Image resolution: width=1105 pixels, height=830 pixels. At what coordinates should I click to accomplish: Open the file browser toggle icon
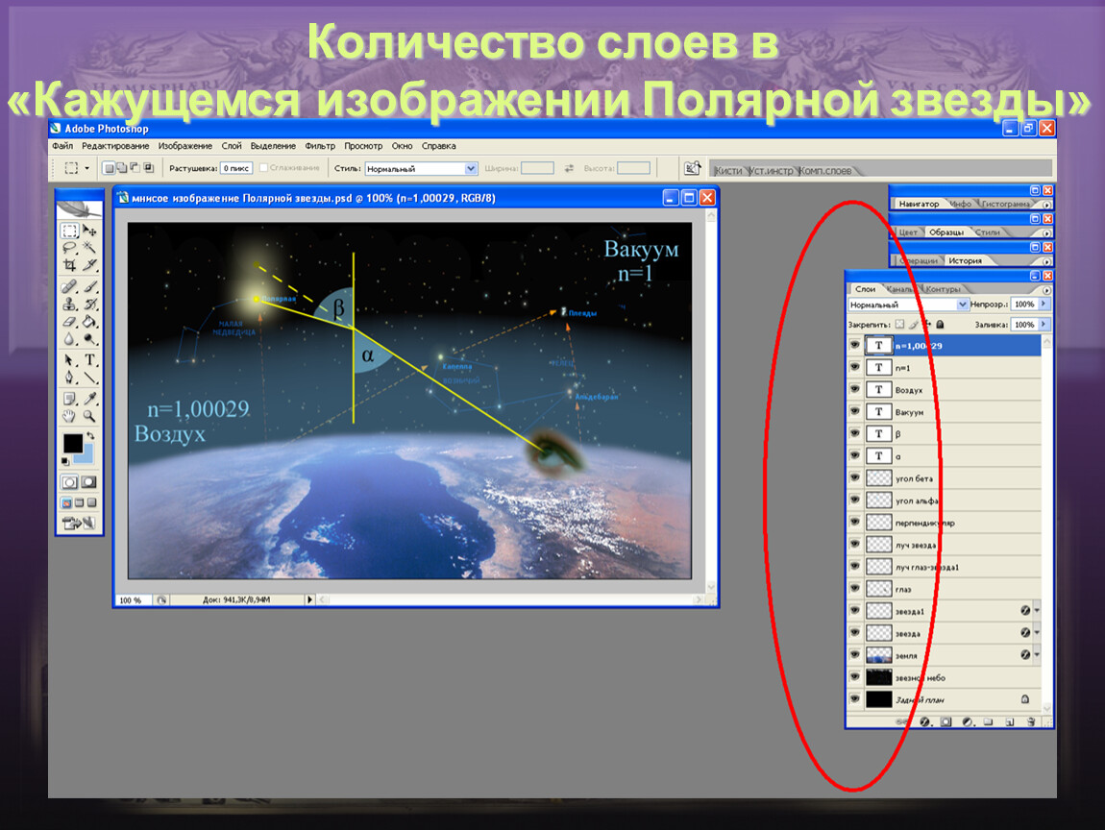[x=693, y=168]
